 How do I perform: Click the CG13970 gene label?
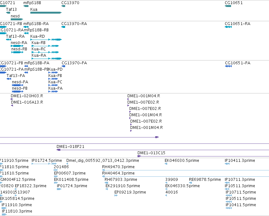70,3
